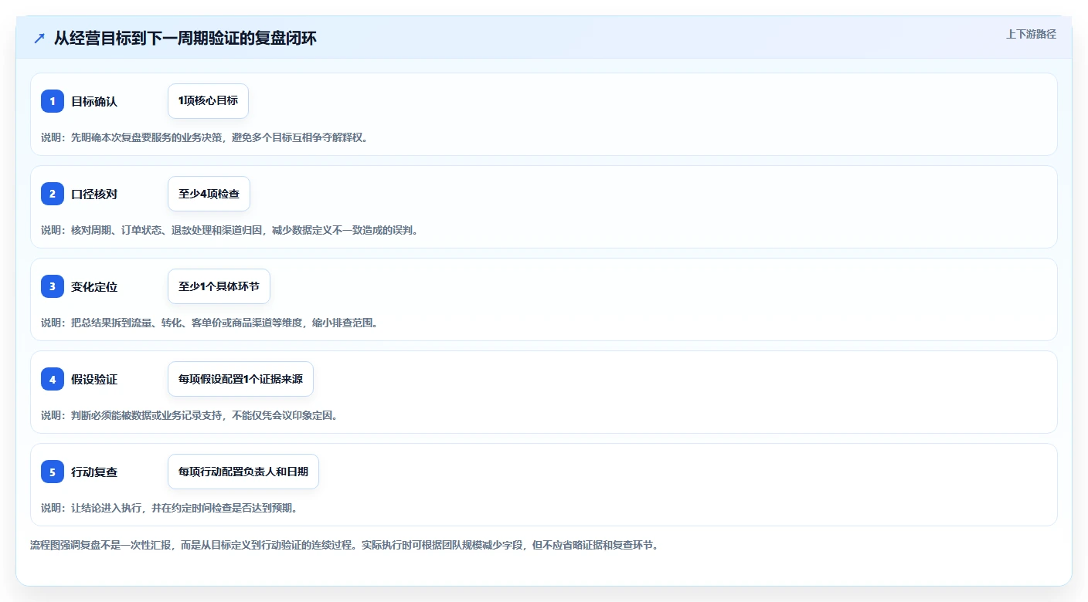Click the 变化定位 step title
This screenshot has width=1088, height=602.
(94, 286)
